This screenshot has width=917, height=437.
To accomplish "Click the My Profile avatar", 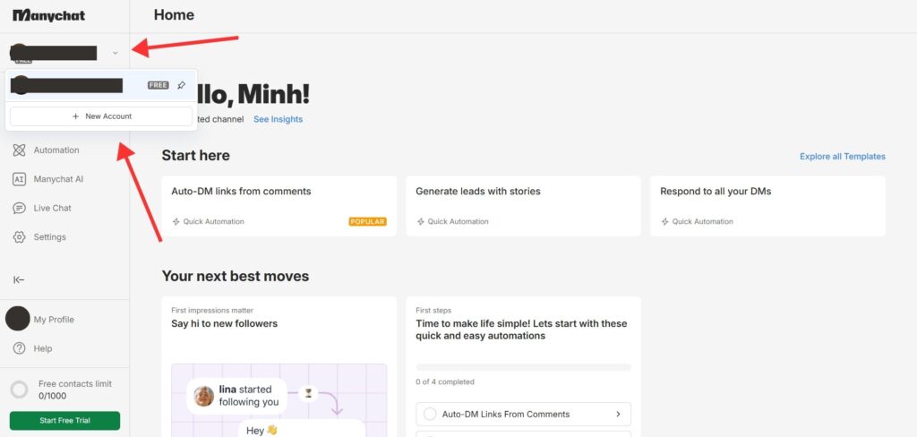I will point(18,318).
